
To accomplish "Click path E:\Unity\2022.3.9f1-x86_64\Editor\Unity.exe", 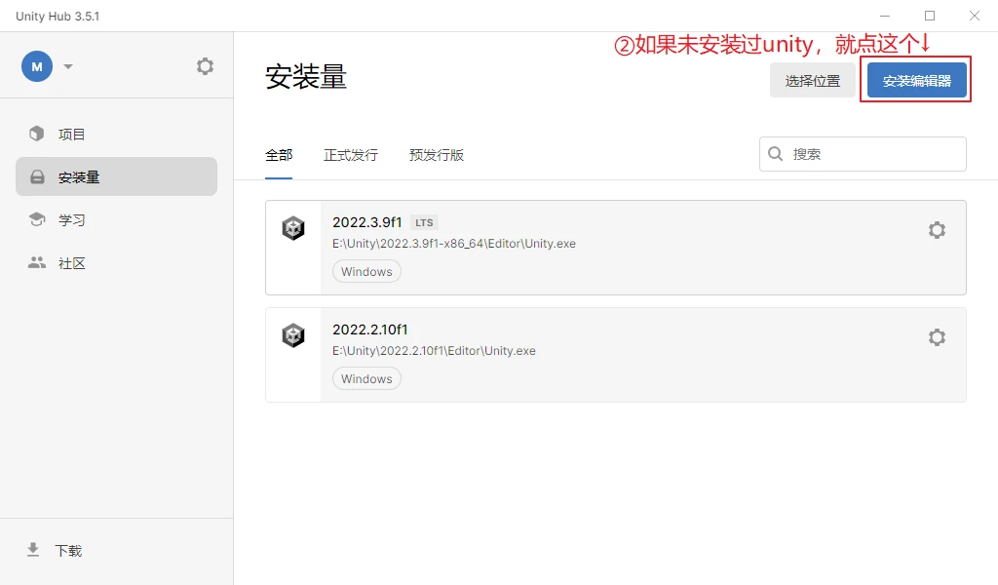I will point(454,244).
